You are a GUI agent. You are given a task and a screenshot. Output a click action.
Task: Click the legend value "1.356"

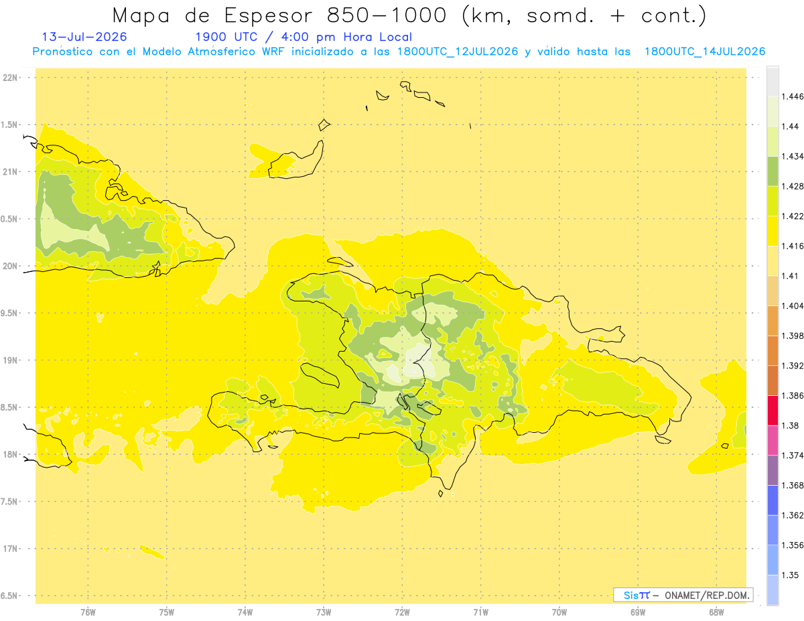[x=792, y=545]
